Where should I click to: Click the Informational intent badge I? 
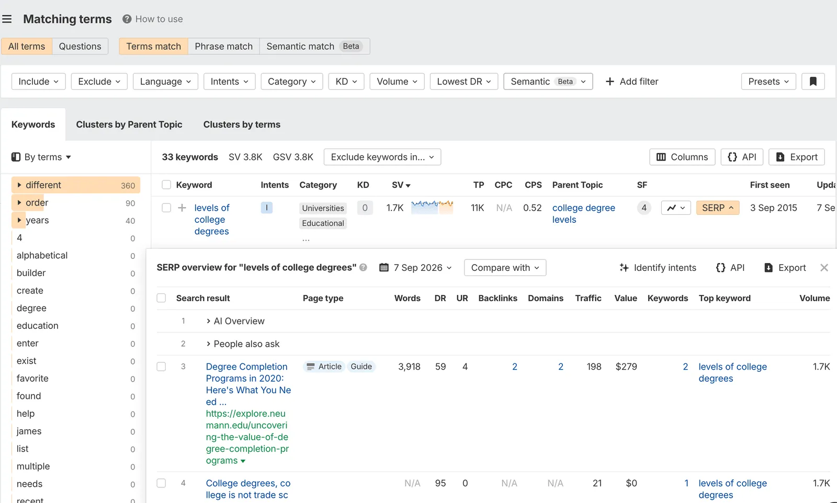point(267,208)
